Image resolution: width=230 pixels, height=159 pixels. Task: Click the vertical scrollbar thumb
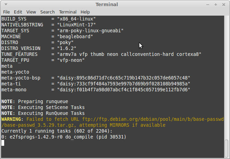(x=227, y=149)
